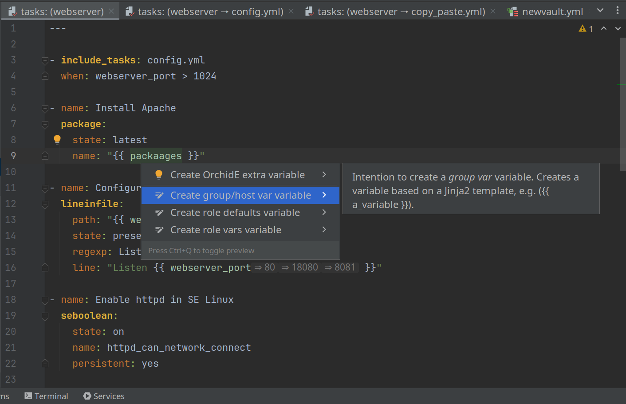
Task: Select Create OrchidE extra variable
Action: [x=240, y=175]
